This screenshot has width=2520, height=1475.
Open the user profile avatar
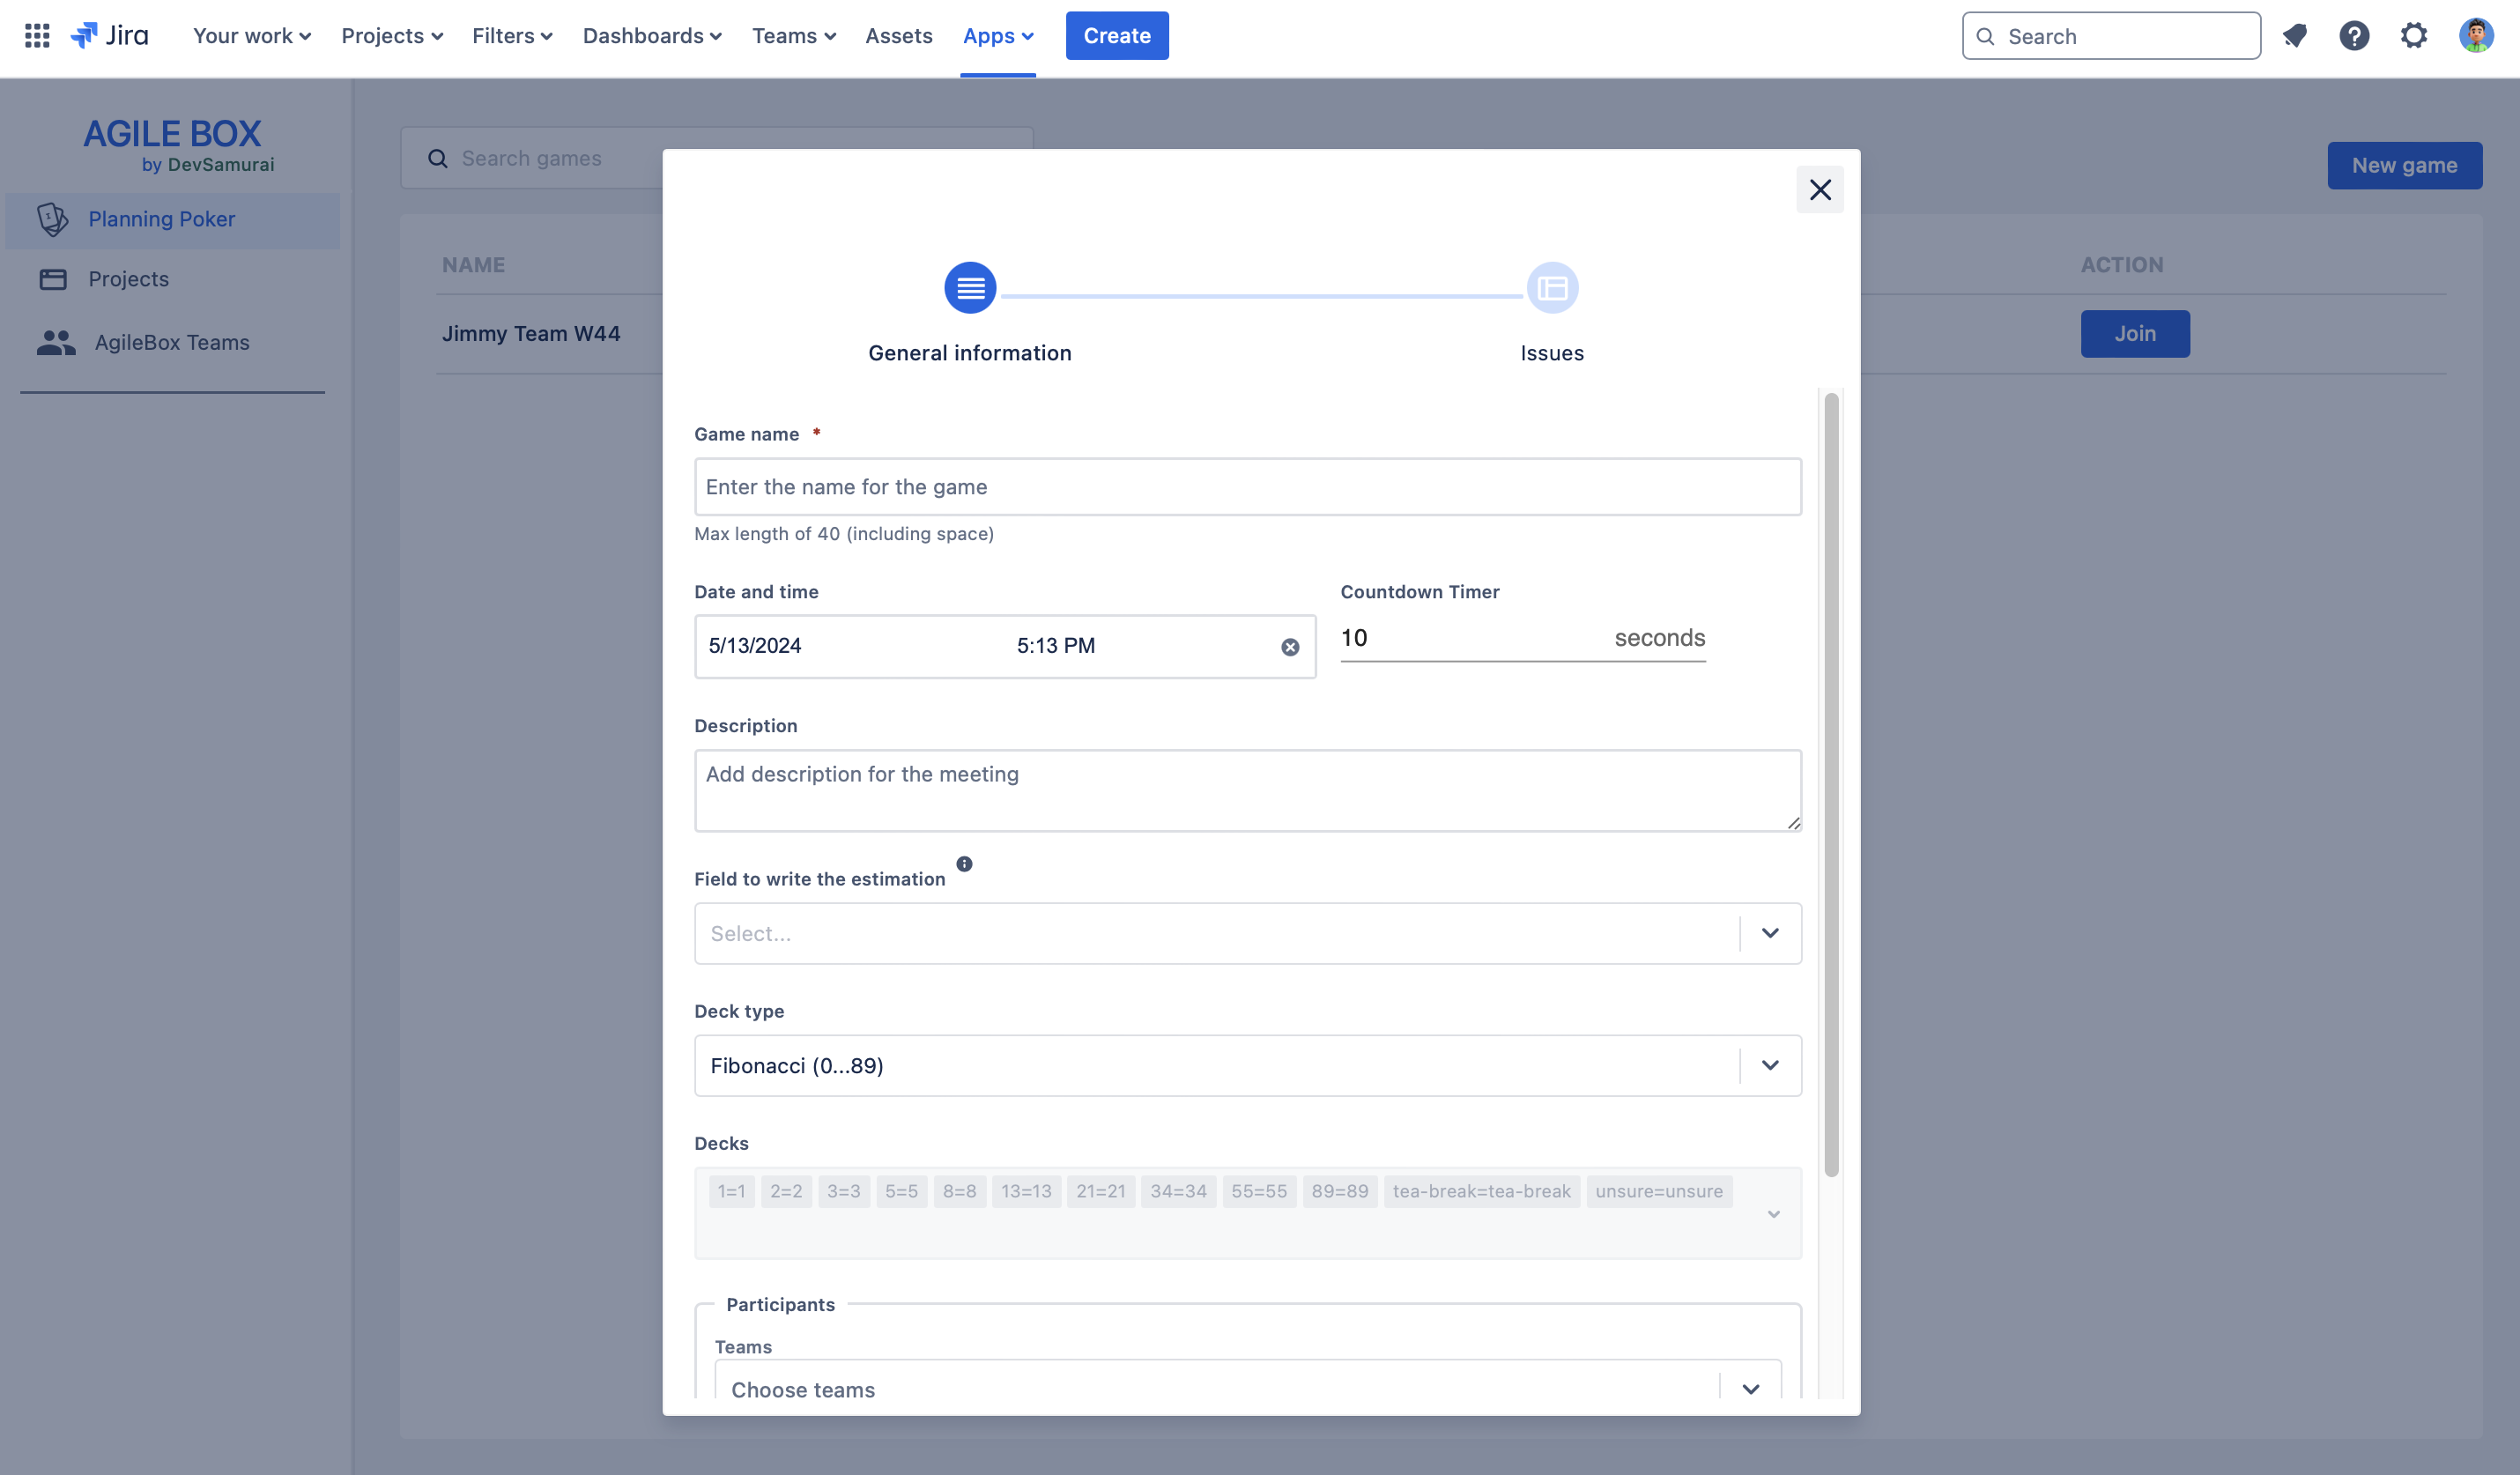coord(2476,36)
